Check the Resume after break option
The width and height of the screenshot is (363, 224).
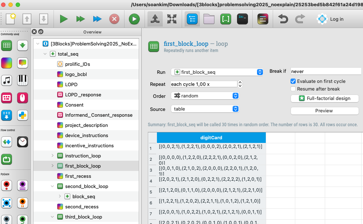pos(293,89)
